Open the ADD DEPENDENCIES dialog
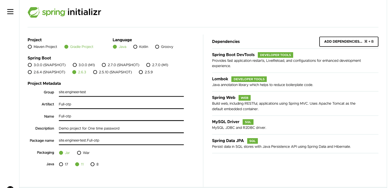This screenshot has width=389, height=188. (349, 42)
